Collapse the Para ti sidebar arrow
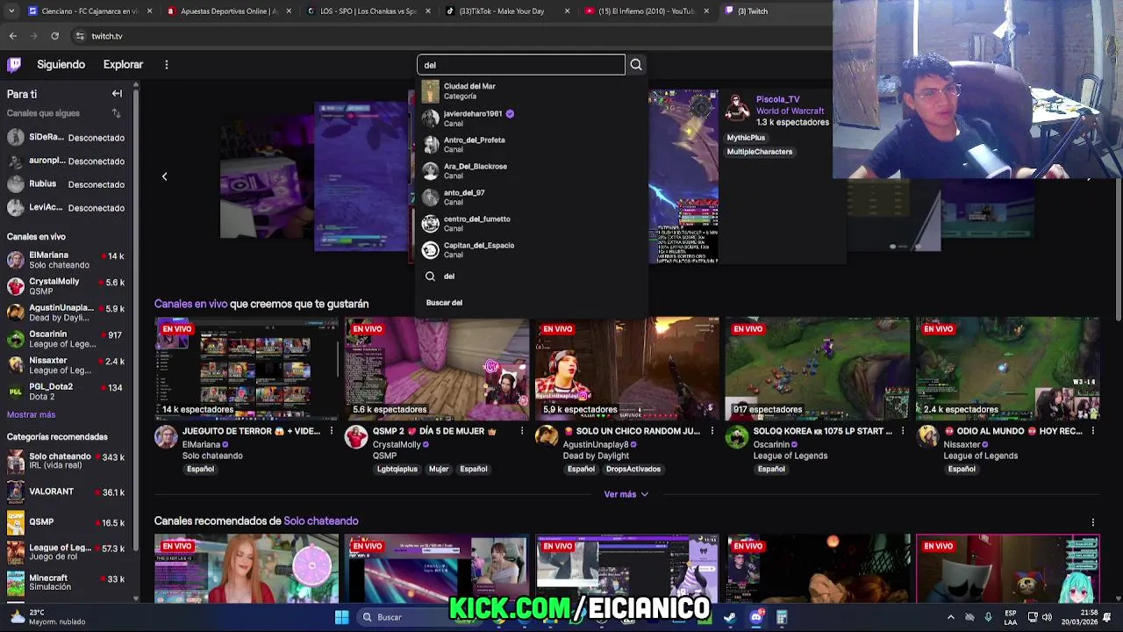1123x632 pixels. tap(117, 93)
